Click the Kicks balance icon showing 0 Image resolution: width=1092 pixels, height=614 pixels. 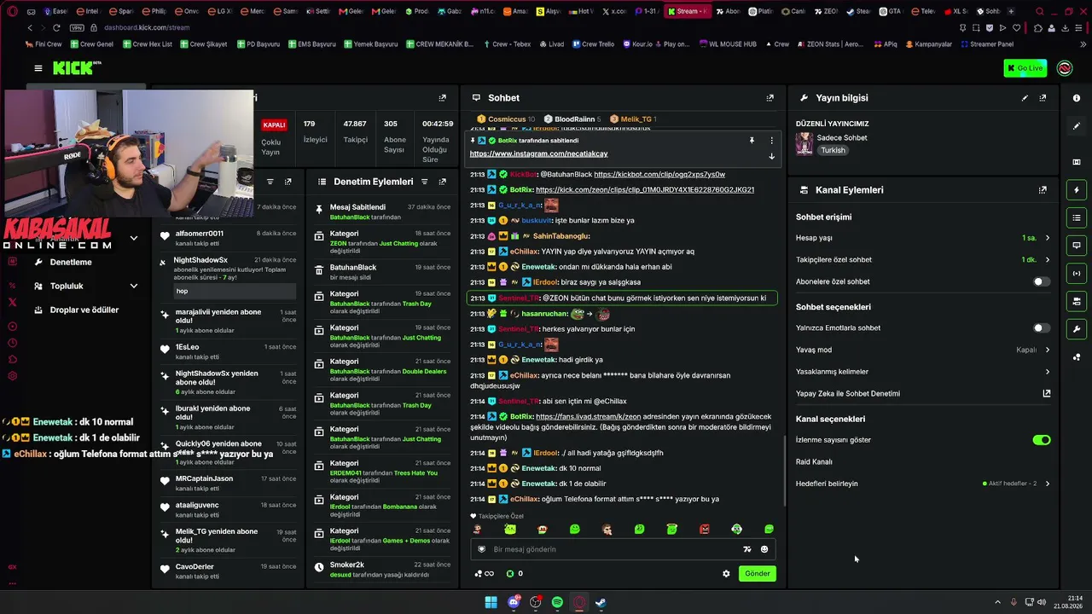514,574
